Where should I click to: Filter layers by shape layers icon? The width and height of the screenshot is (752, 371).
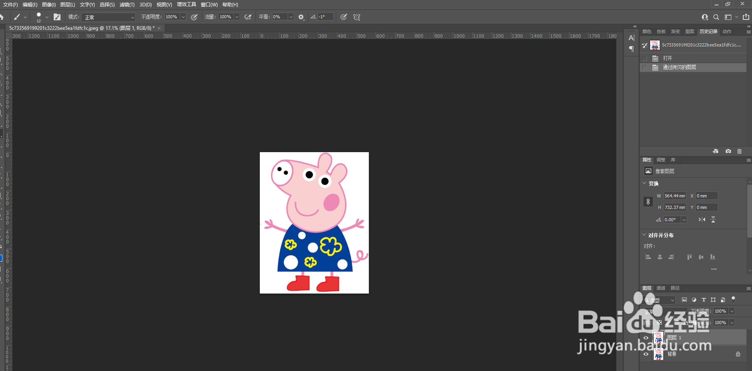click(713, 300)
